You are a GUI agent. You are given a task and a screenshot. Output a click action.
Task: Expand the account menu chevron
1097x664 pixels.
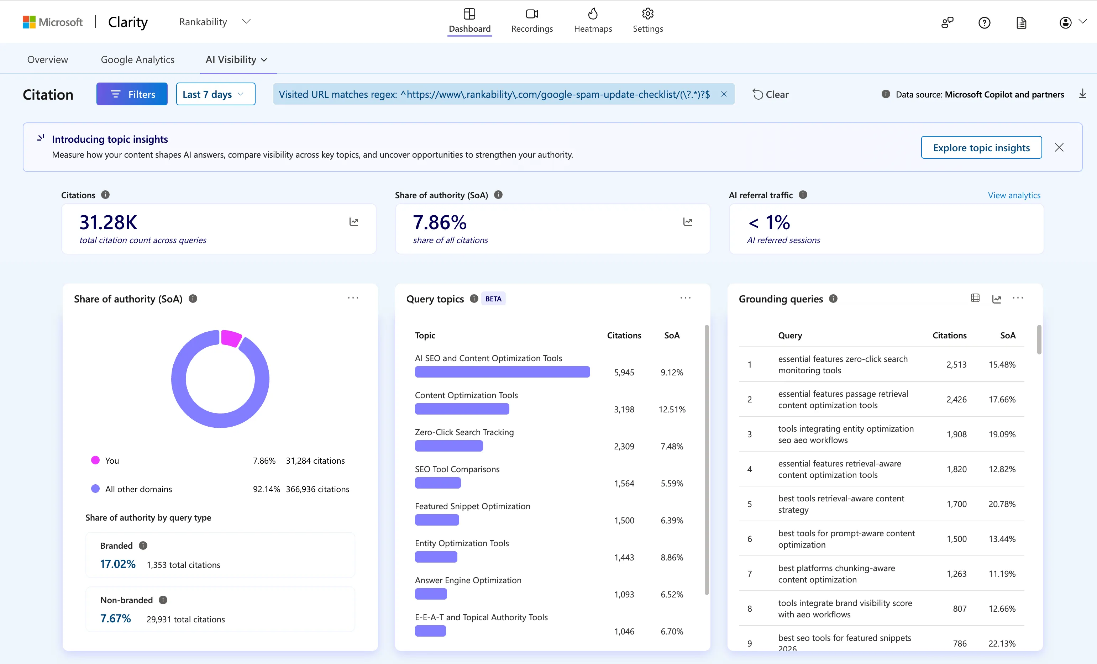coord(1083,21)
